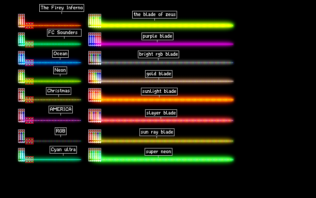Select the emitter block of the slayer blade
Image resolution: width=316 pixels, height=198 pixels.
pyautogui.click(x=94, y=115)
